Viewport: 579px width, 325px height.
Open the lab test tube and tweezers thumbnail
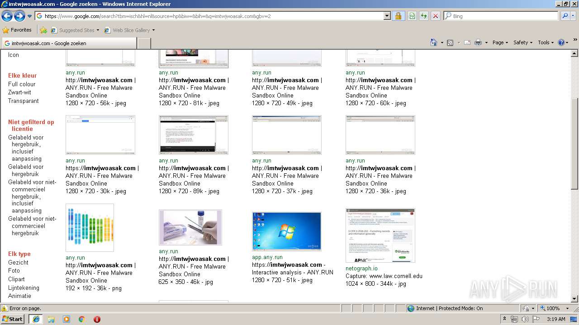[193, 227]
